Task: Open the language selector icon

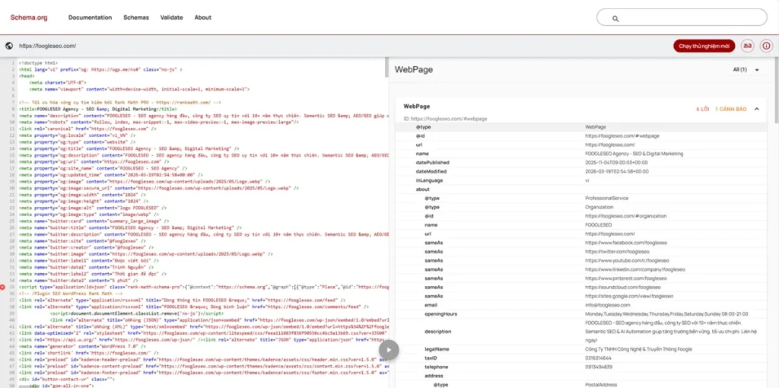Action: [747, 46]
